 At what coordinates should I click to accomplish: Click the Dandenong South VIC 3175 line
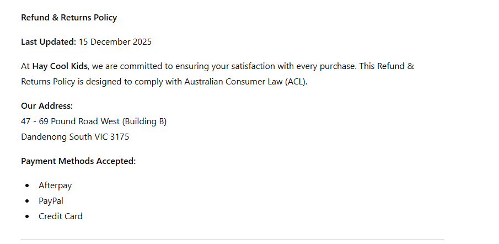tap(75, 137)
